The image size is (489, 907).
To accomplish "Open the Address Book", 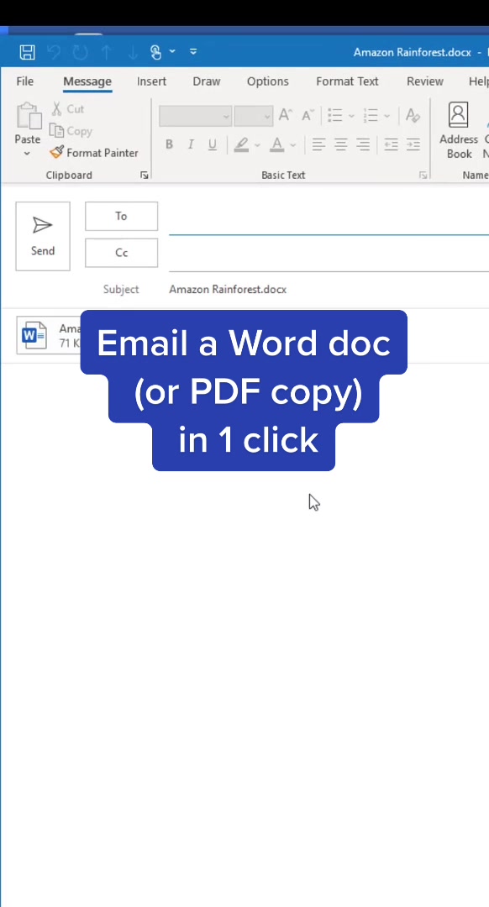I will point(458,131).
